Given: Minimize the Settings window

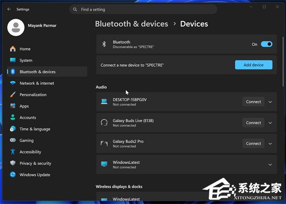Looking at the screenshot, I should tap(251, 7).
